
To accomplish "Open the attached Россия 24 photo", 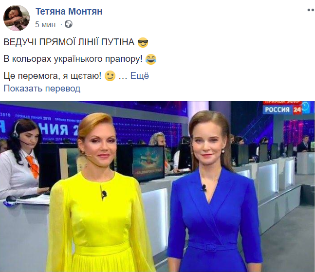I will (x=158, y=186).
